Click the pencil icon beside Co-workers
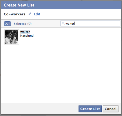This screenshot has width=122, height=116. click(x=30, y=14)
